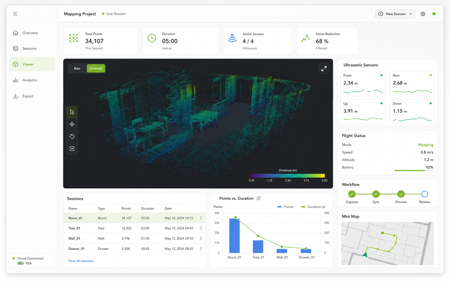Open settings gear icon
Image resolution: width=450 pixels, height=281 pixels.
(423, 14)
